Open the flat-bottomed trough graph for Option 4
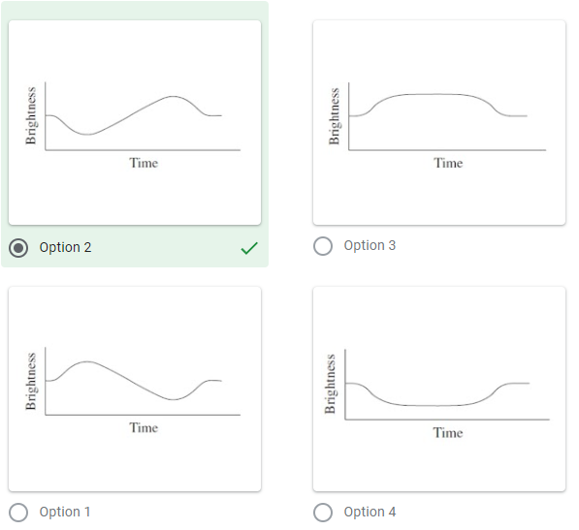The height and width of the screenshot is (530, 579). coord(439,389)
